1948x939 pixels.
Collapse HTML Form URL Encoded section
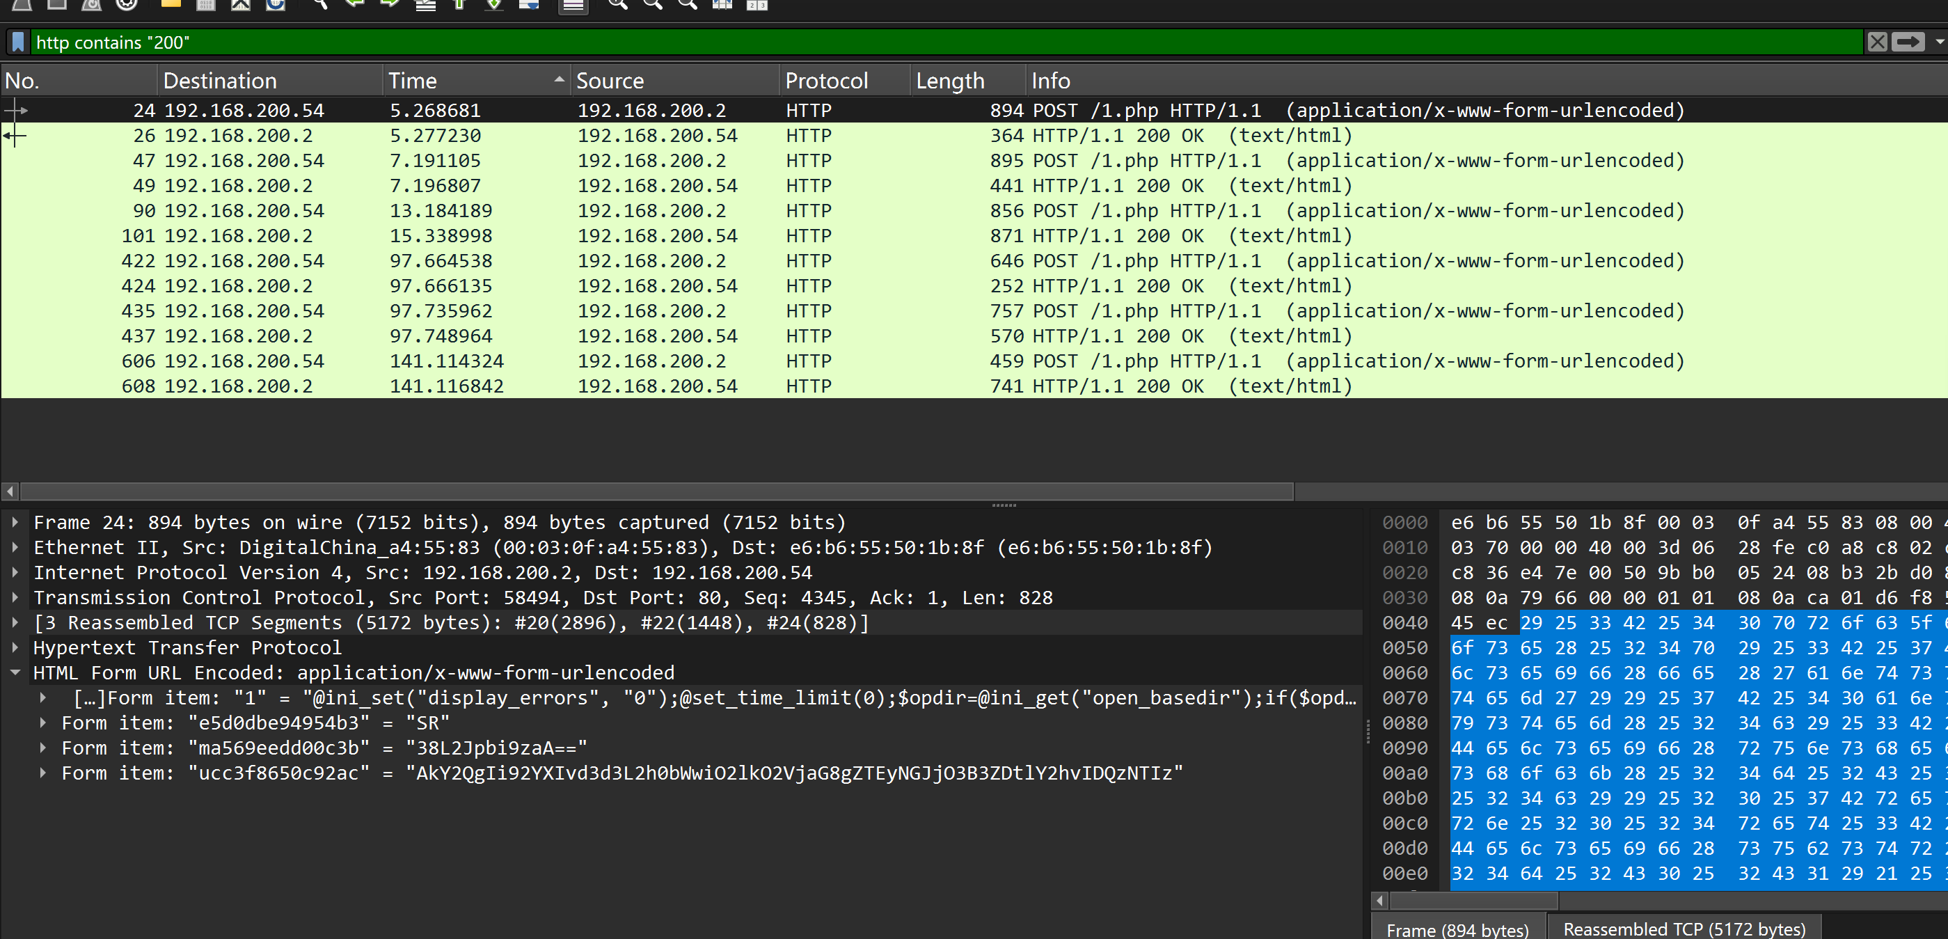[x=15, y=673]
